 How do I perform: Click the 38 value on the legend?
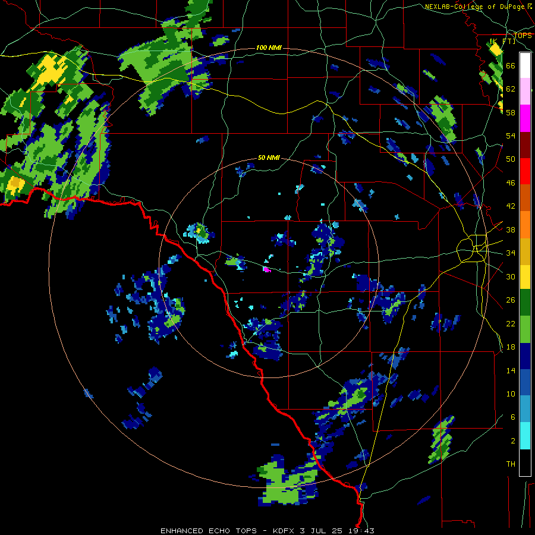pos(511,229)
